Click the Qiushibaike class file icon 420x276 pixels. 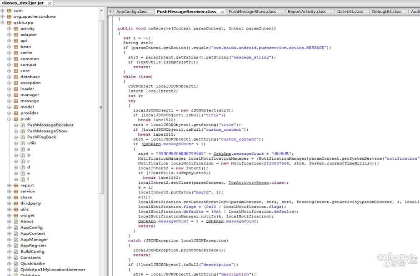16,263
